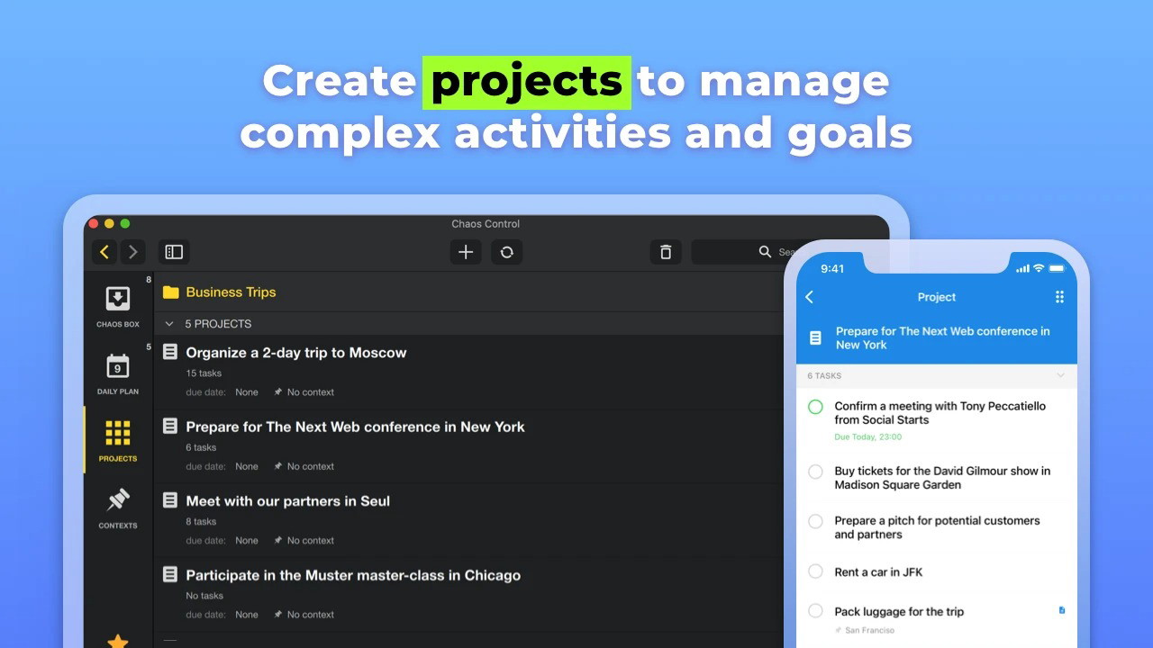This screenshot has height=648, width=1153.
Task: Click the search magnifier icon
Action: 765,252
